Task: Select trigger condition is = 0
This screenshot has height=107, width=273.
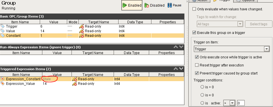Action: 202,95
